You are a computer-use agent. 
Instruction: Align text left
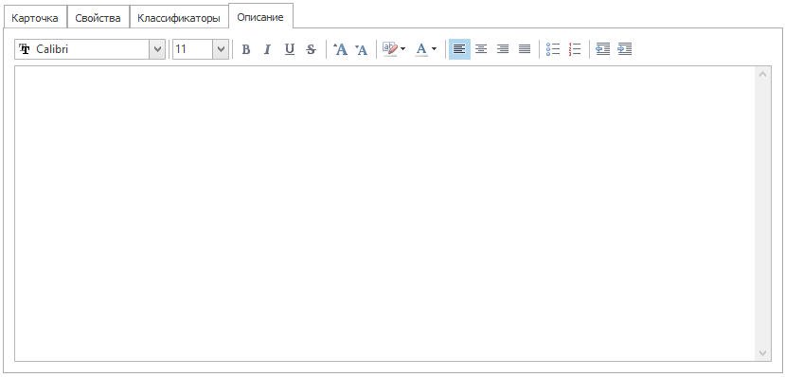[x=459, y=49]
